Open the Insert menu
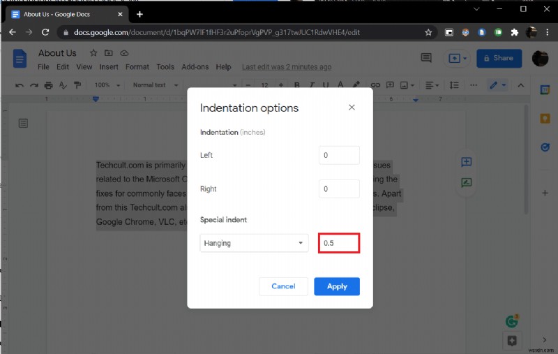 [x=109, y=67]
